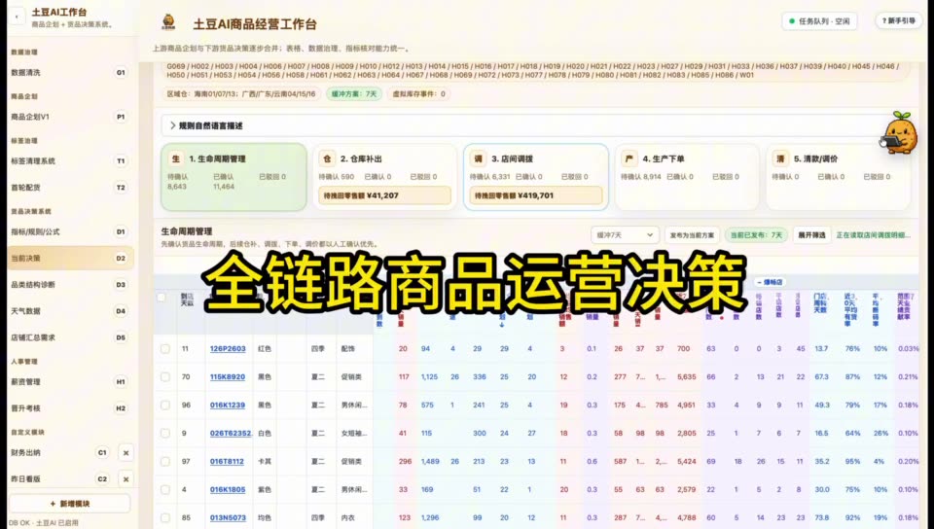Click the 产 icon on production card
The image size is (934, 529).
tap(629, 159)
